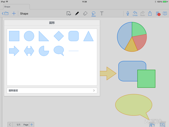Tap the Shape note title
This screenshot has width=169, height=127.
[24, 14]
